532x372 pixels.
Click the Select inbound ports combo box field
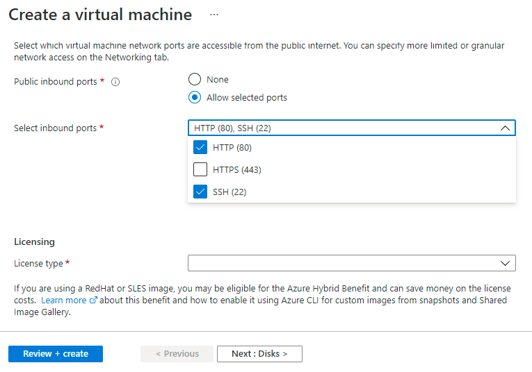341,128
